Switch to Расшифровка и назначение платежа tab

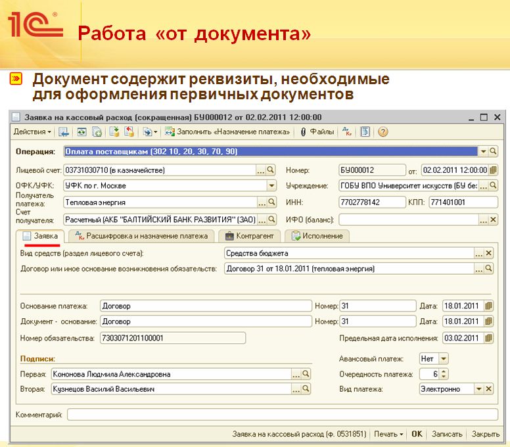coord(145,236)
